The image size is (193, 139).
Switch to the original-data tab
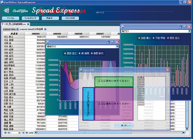pos(9,29)
